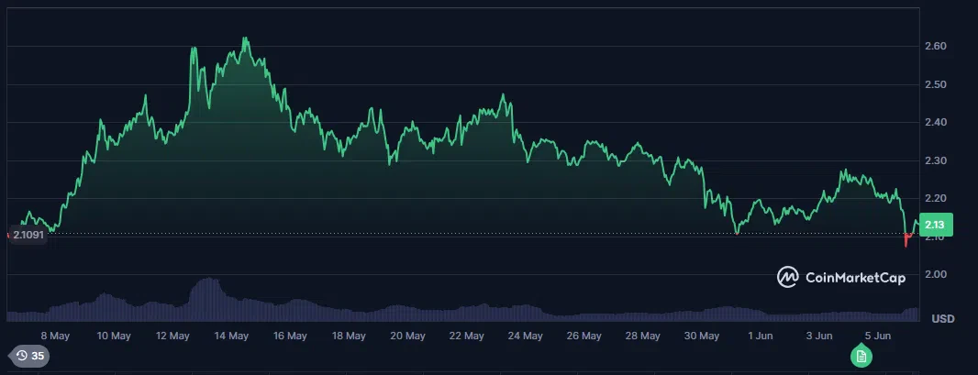The image size is (978, 375).
Task: Click the red dip at the chart's end
Action: click(x=907, y=239)
